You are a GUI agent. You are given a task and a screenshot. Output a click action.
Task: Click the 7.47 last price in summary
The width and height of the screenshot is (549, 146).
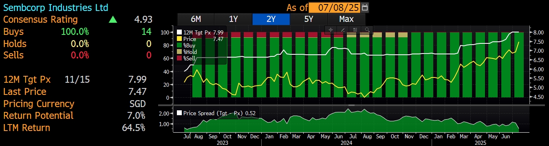137,92
